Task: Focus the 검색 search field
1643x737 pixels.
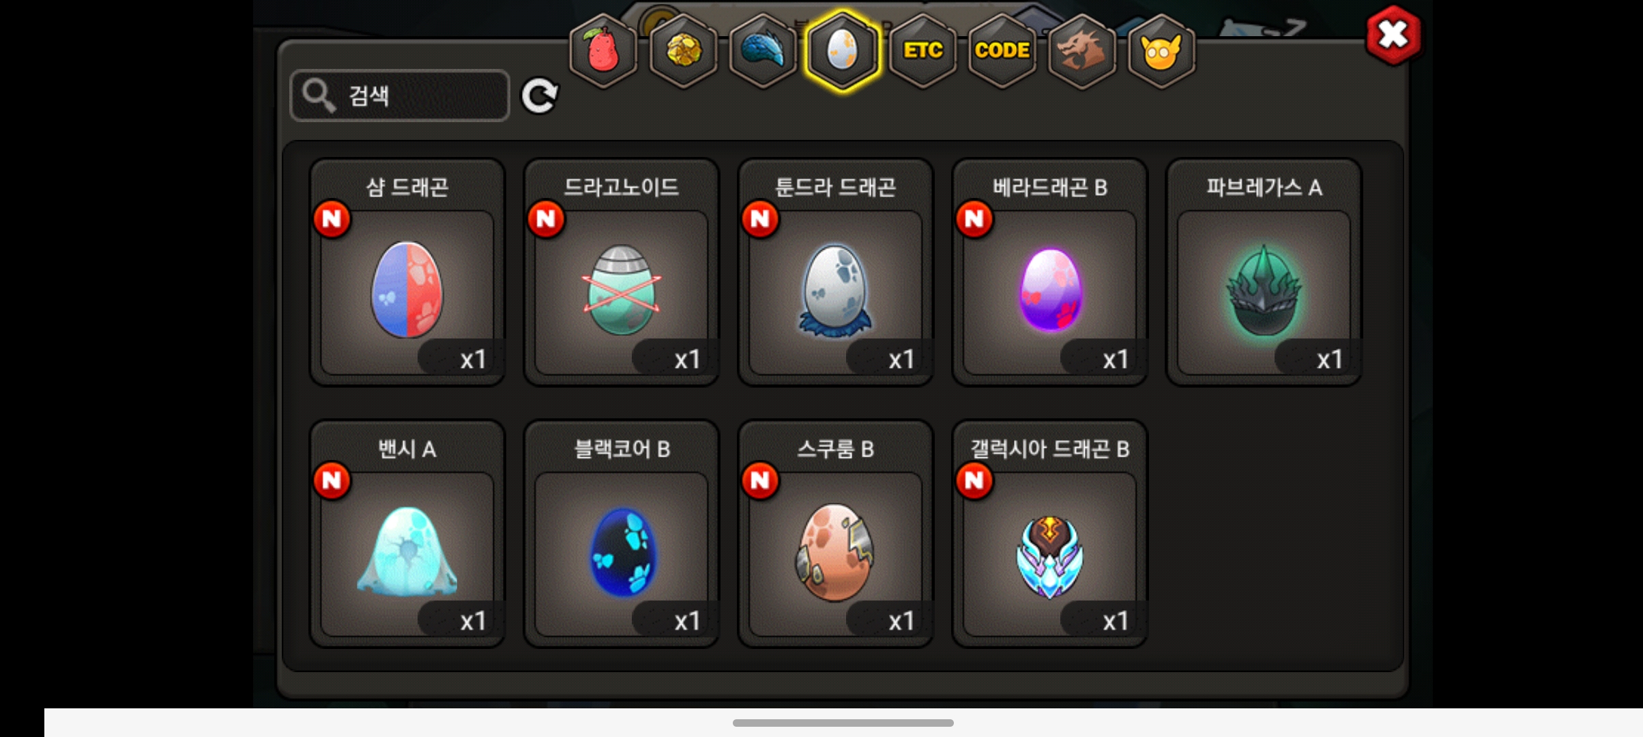Action: point(400,96)
